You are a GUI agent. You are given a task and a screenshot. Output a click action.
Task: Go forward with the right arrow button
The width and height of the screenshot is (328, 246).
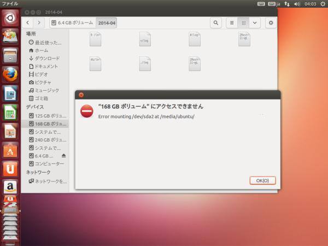point(38,23)
